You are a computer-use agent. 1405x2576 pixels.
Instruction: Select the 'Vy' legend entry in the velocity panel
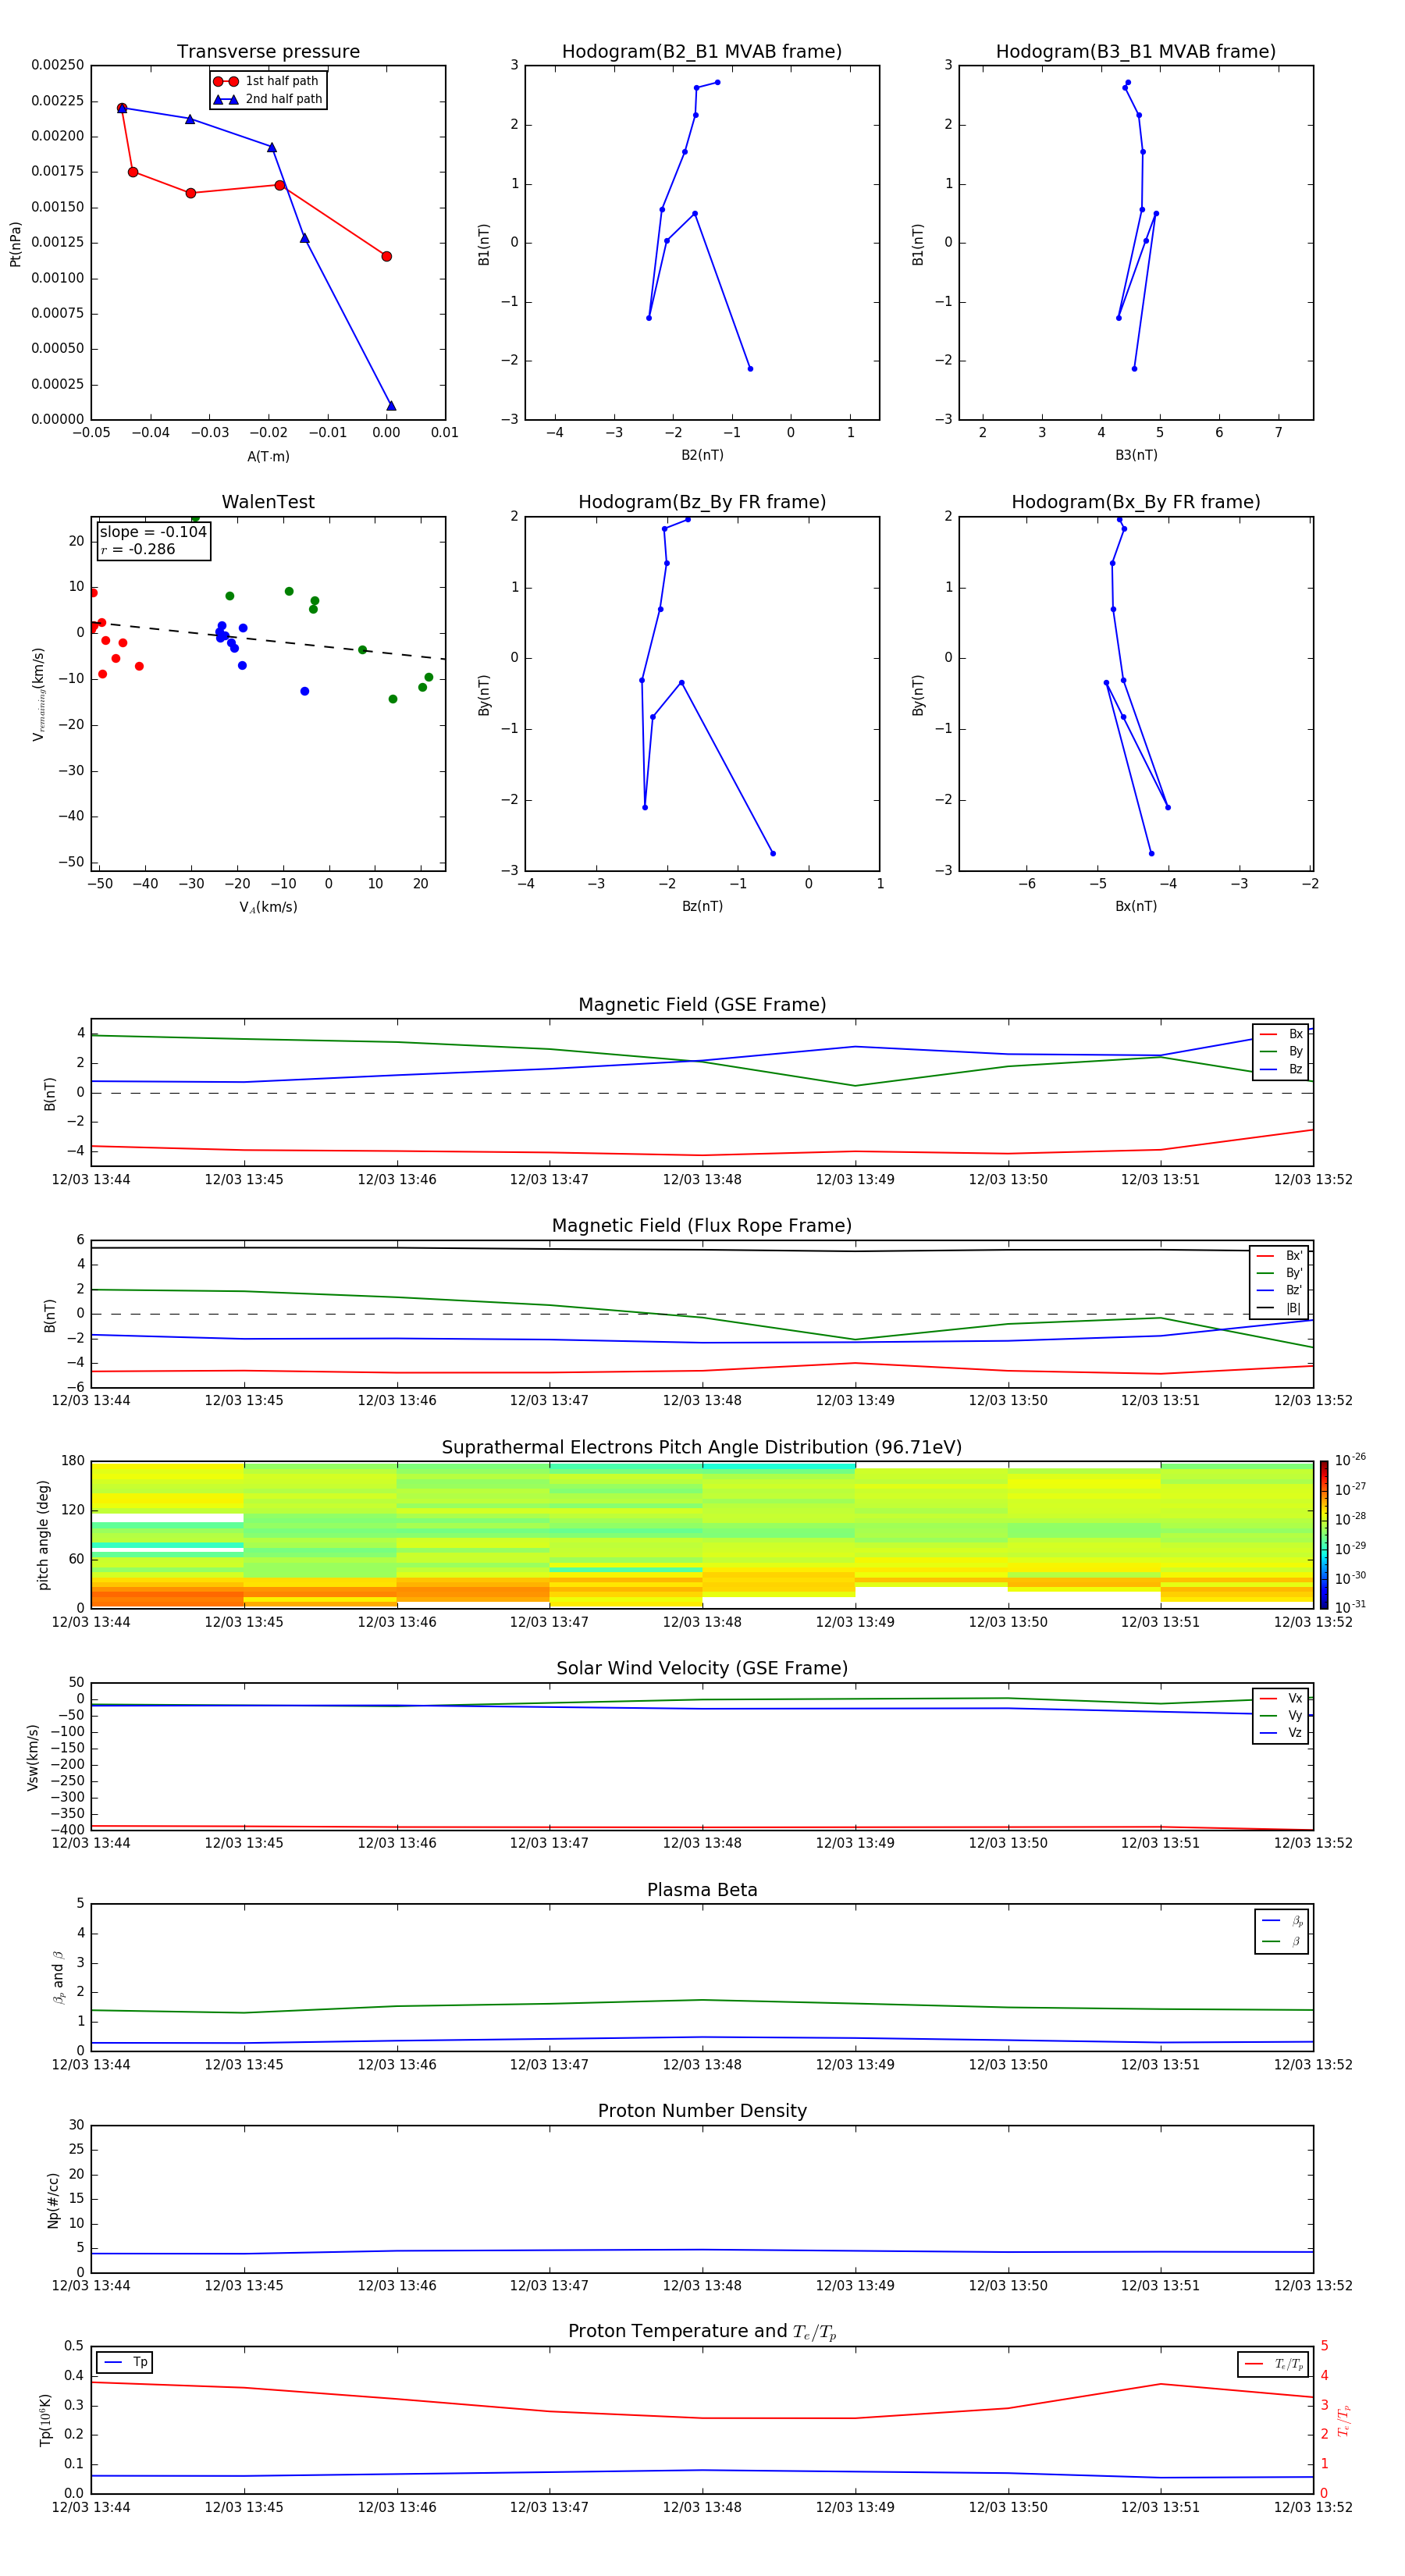point(1281,1715)
